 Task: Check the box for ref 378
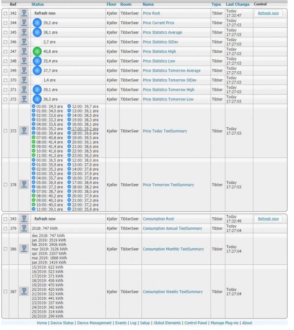pos(5,184)
